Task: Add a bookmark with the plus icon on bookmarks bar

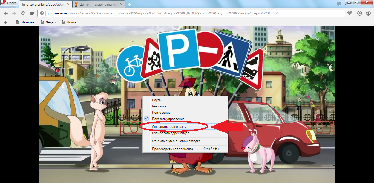Action: click(x=5, y=22)
